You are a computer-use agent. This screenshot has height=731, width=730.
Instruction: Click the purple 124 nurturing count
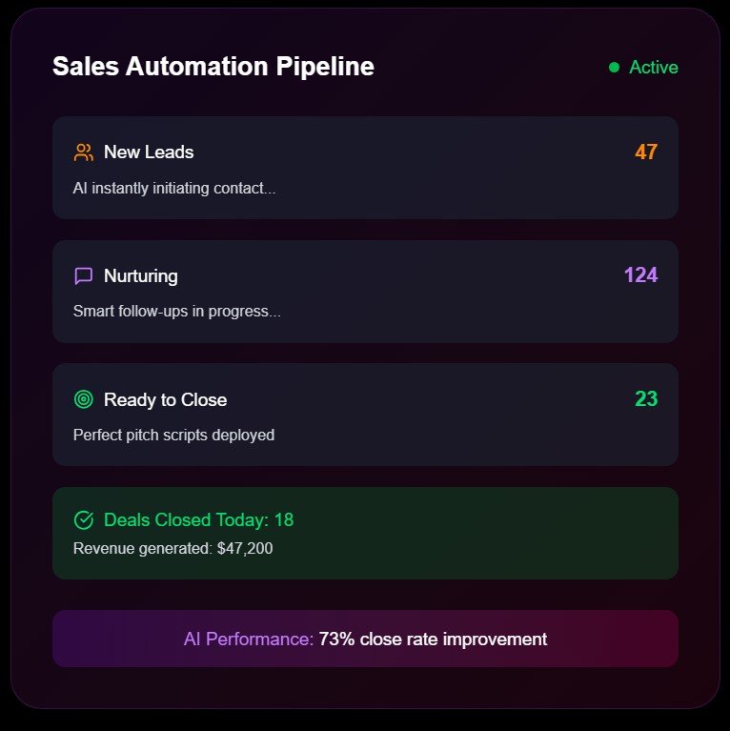(640, 276)
